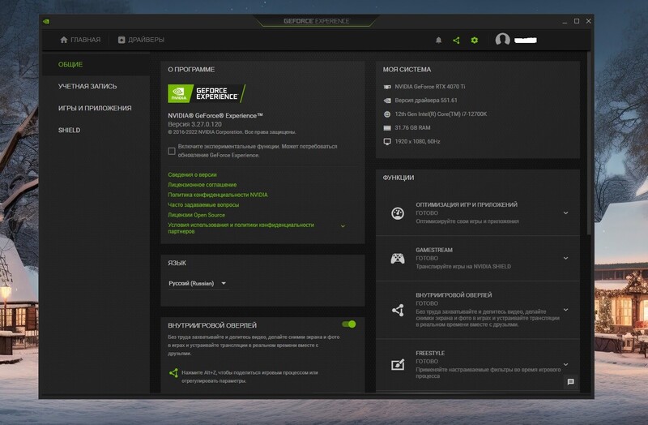
Task: Click the FREESTYLE filter icon
Action: (x=398, y=365)
